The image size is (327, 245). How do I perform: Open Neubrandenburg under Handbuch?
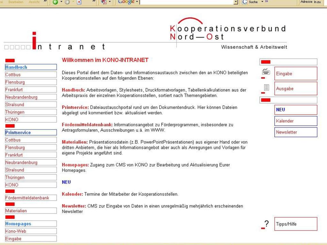31,97
